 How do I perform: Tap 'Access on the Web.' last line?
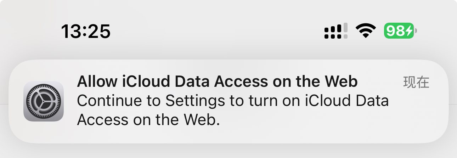[x=148, y=120]
